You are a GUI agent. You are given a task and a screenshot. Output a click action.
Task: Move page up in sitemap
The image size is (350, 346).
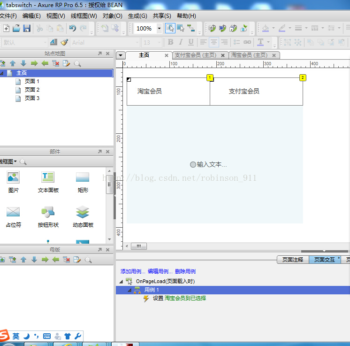coord(13,63)
